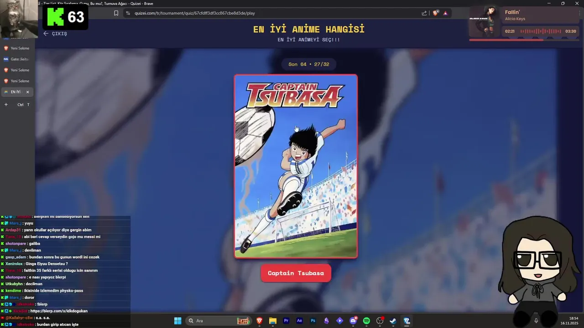Open Discord from the taskbar
584x328 pixels.
[353, 321]
